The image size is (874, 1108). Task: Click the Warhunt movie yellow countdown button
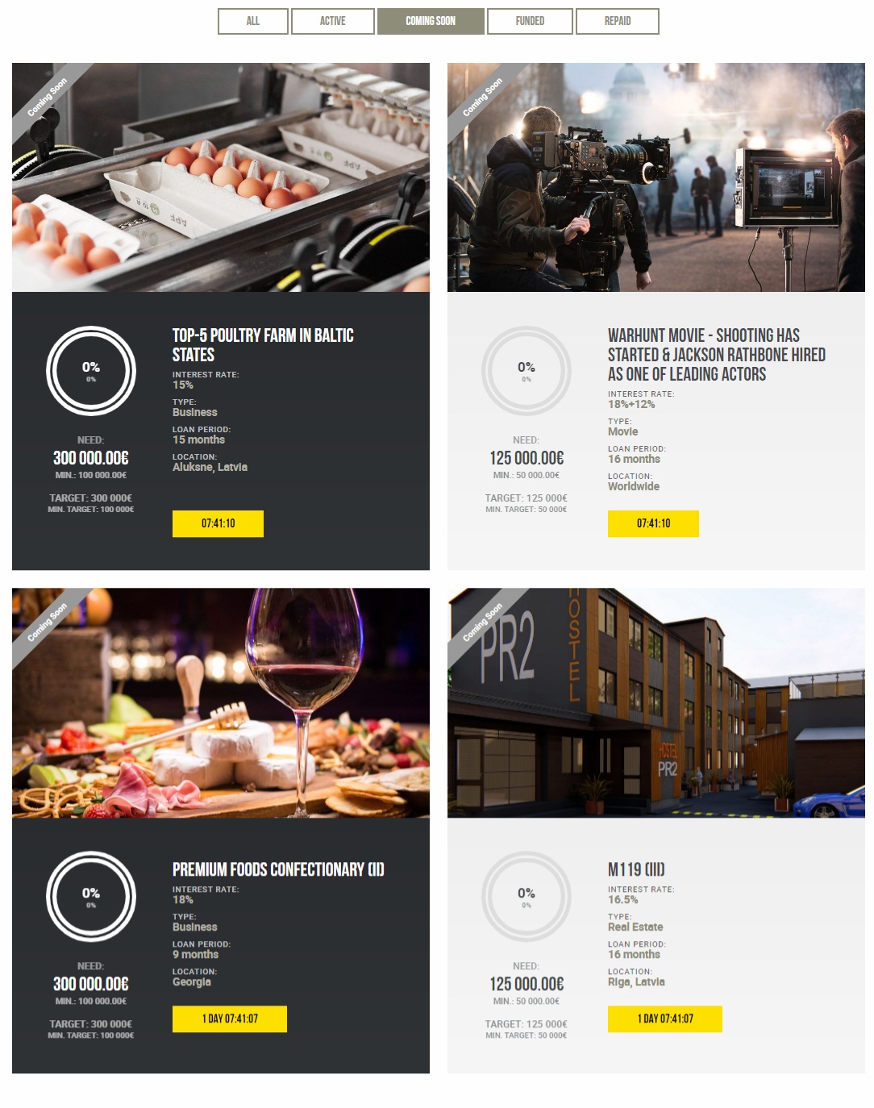(653, 523)
